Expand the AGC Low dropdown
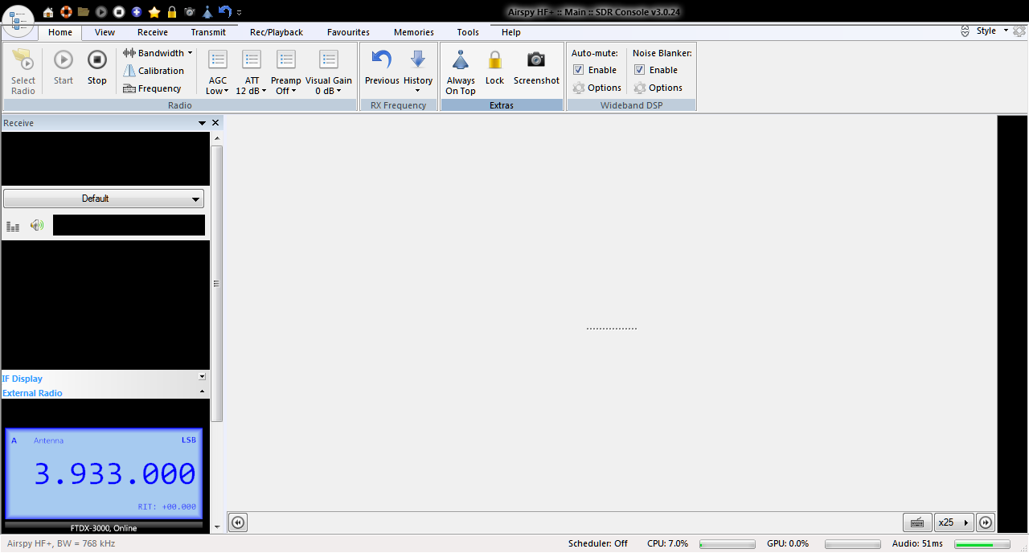Image resolution: width=1029 pixels, height=553 pixels. [218, 85]
